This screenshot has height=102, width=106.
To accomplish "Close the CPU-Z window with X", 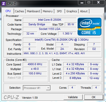I will (x=98, y=3).
